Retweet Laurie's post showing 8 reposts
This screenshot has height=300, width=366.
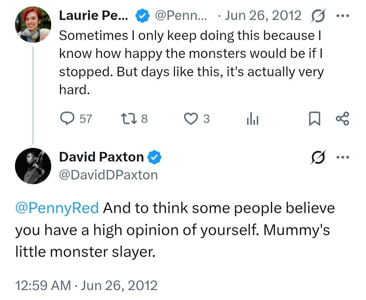(x=127, y=119)
